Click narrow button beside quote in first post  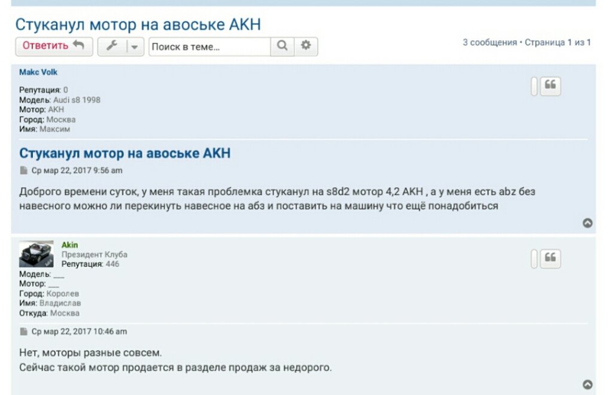(534, 86)
